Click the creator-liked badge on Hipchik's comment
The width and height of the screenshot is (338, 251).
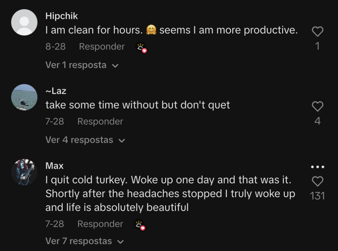(x=141, y=48)
